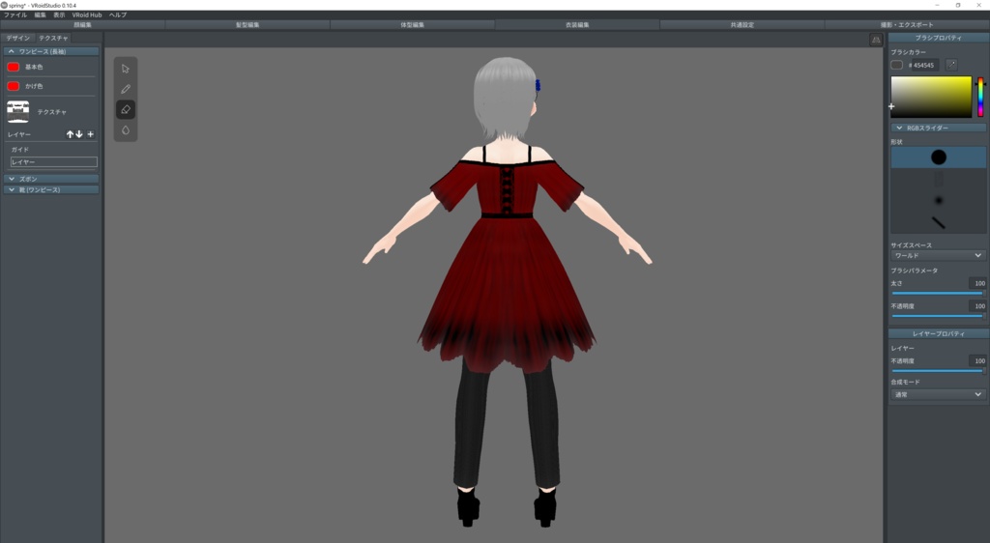Screen dimensions: 990x543
Task: Click the 基本色 red color swatch
Action: click(14, 67)
